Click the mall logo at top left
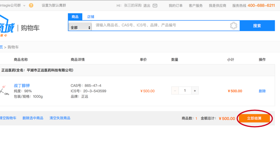The height and width of the screenshot is (158, 280). (7, 26)
